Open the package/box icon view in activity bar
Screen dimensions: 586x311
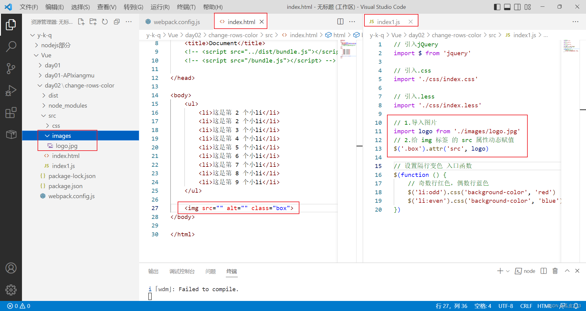11,134
